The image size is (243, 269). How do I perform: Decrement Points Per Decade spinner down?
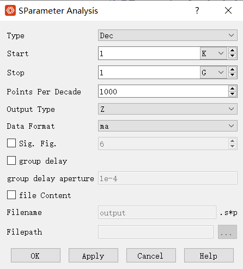click(x=232, y=94)
